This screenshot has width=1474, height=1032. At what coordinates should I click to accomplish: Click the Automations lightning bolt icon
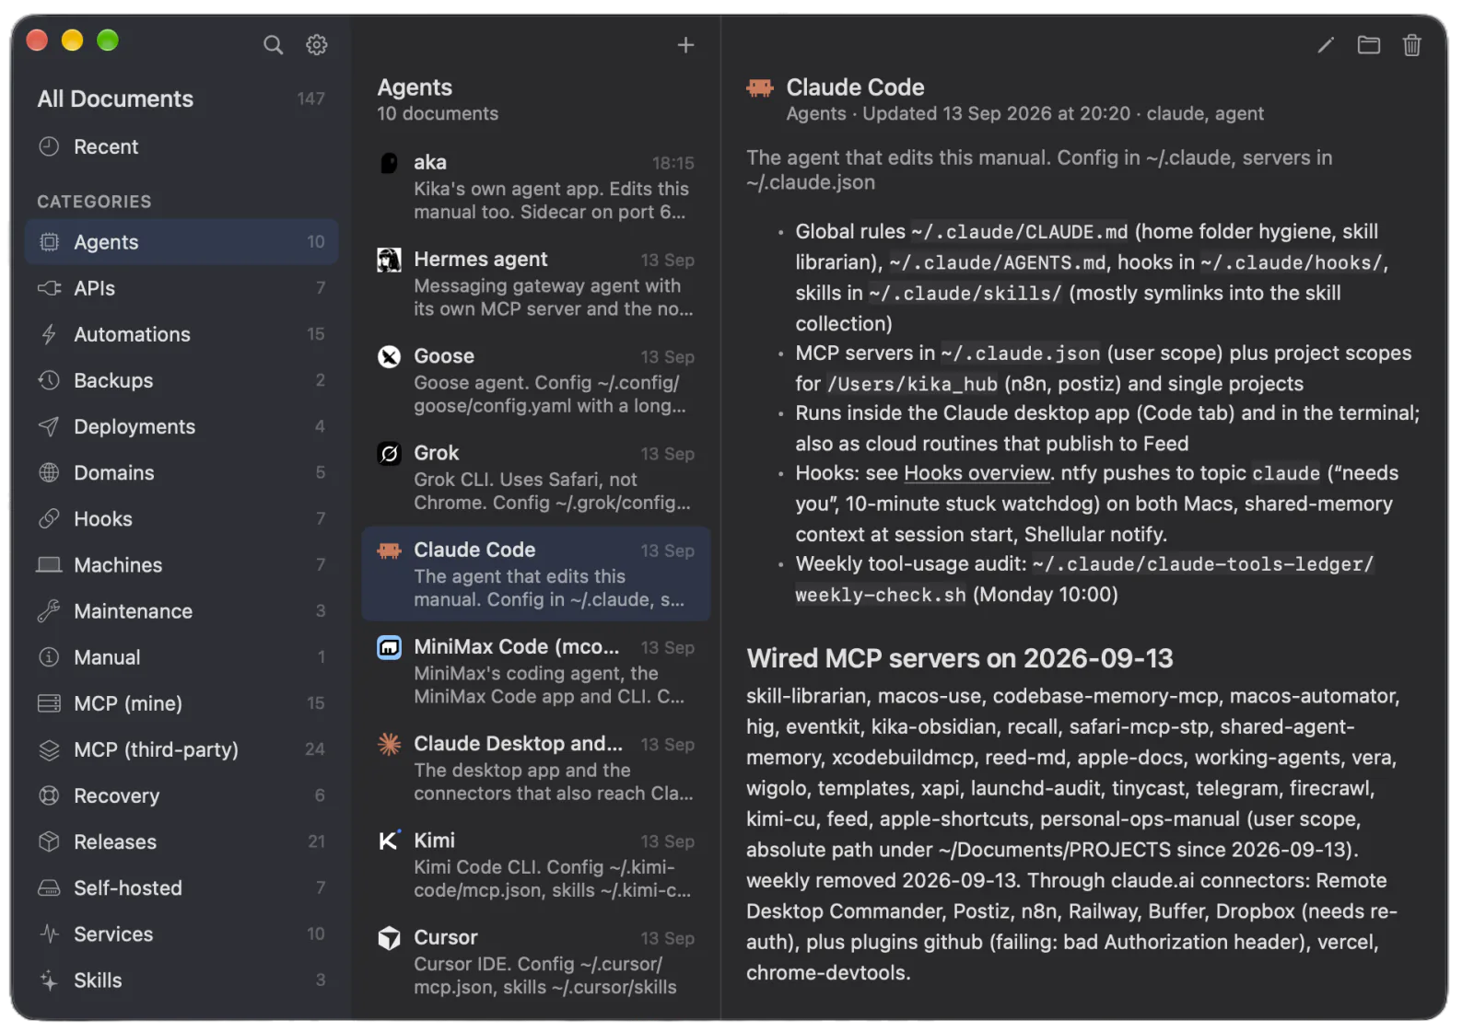[49, 334]
